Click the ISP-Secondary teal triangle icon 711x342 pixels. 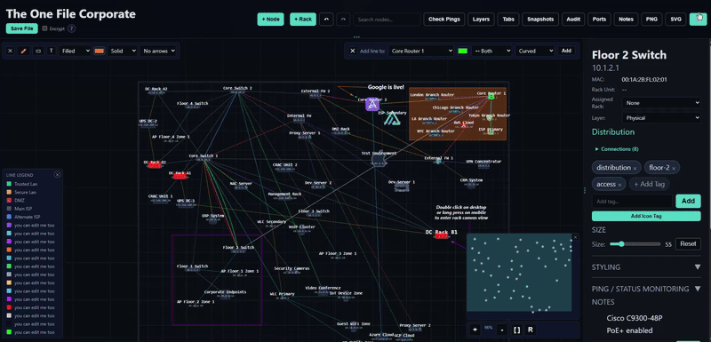coord(391,119)
